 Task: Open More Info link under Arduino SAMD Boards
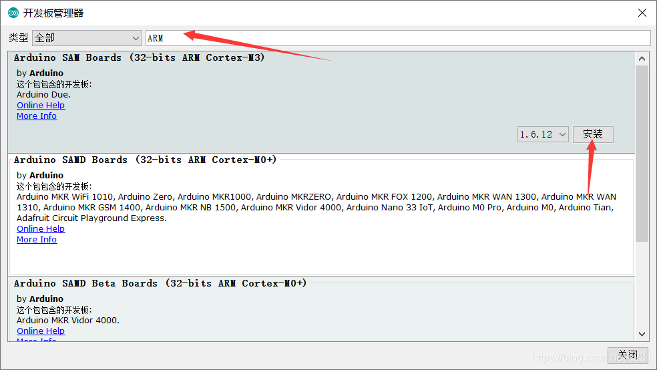[x=37, y=240]
